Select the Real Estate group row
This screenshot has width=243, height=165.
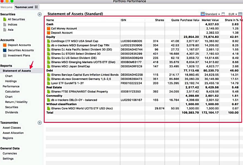[142, 87]
